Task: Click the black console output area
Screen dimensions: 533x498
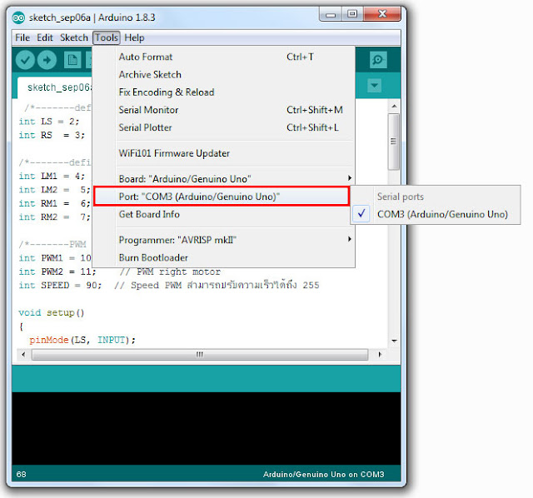Action: [206, 428]
